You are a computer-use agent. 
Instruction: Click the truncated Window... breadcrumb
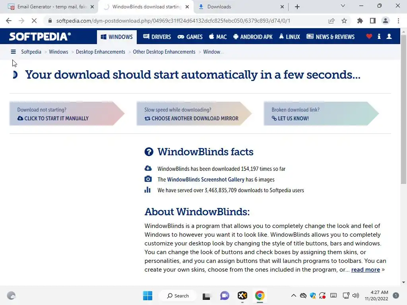tap(213, 52)
